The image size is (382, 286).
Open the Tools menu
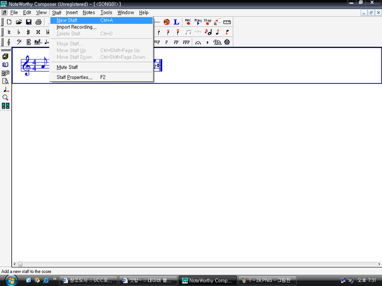click(x=106, y=12)
